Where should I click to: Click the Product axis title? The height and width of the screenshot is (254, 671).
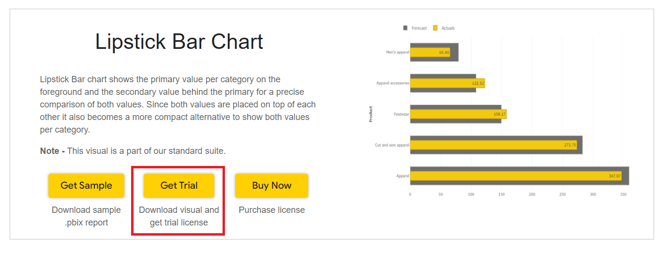371,114
